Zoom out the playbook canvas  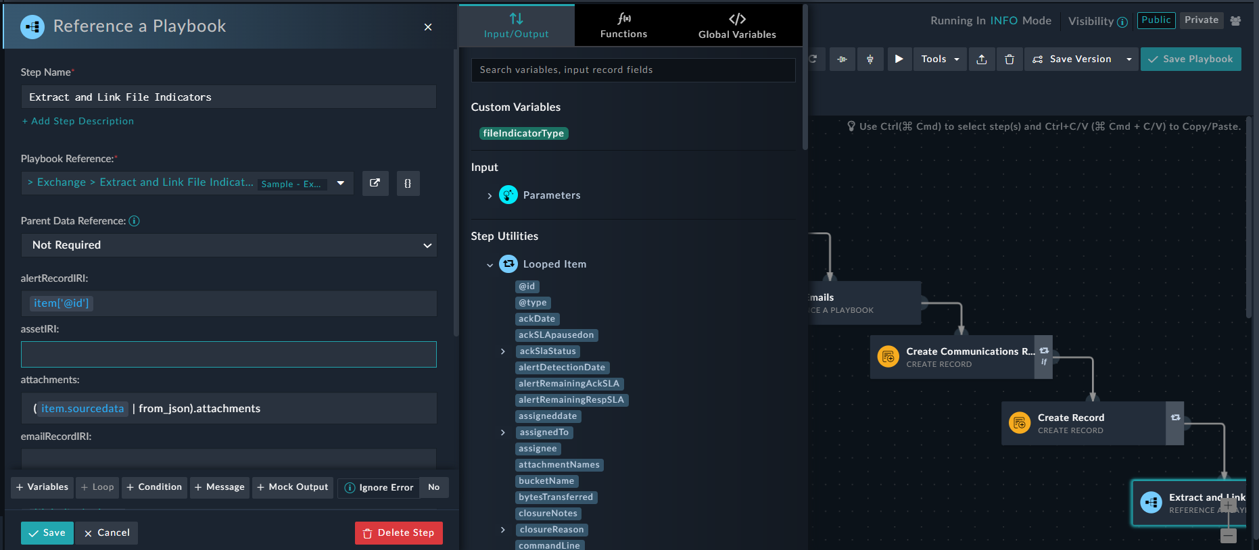[1229, 535]
